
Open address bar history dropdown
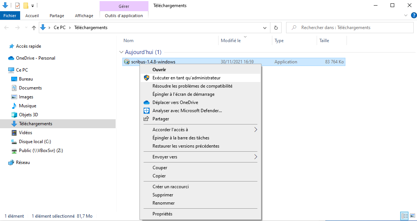coord(265,28)
